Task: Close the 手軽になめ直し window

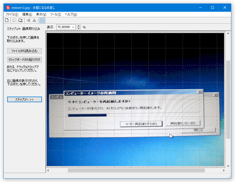Action: 225,7
